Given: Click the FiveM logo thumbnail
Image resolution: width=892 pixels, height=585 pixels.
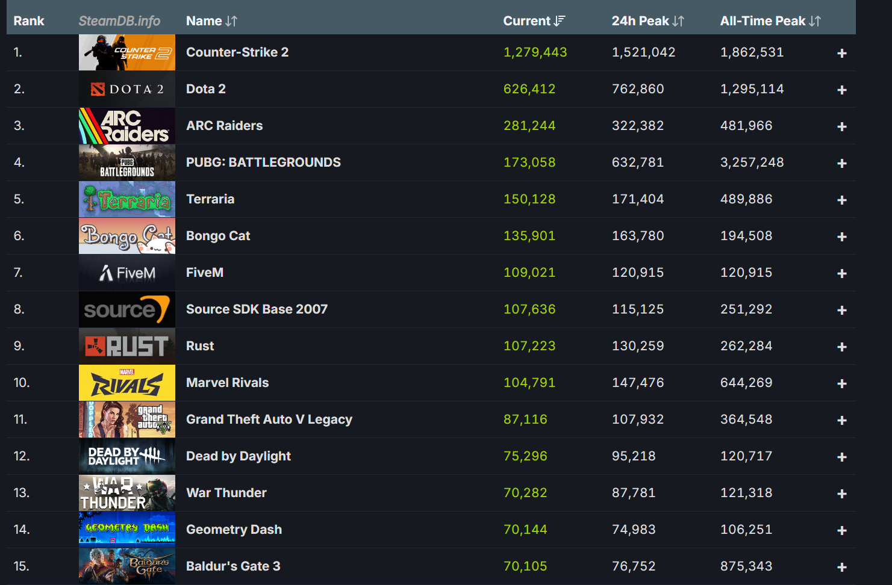Looking at the screenshot, I should point(127,273).
